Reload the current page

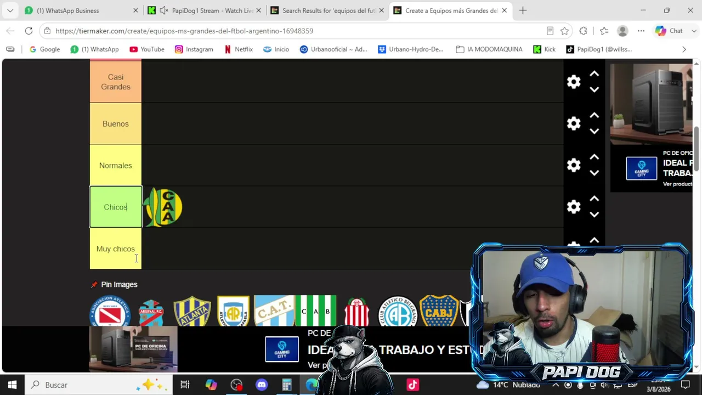click(x=29, y=31)
